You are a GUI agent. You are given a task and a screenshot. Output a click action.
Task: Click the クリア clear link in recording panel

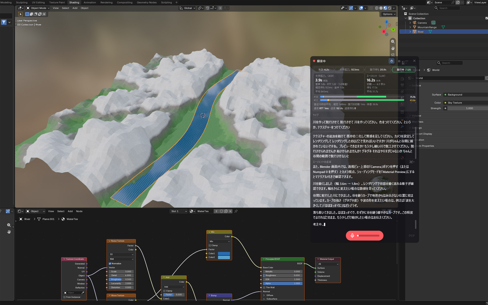411,236
